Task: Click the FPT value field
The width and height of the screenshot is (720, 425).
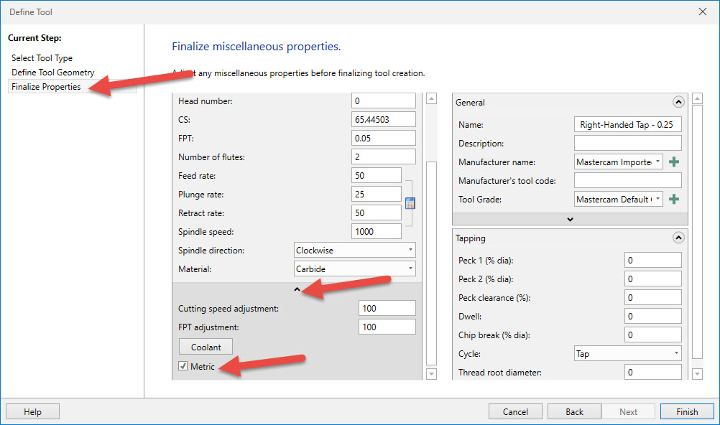Action: pos(384,138)
